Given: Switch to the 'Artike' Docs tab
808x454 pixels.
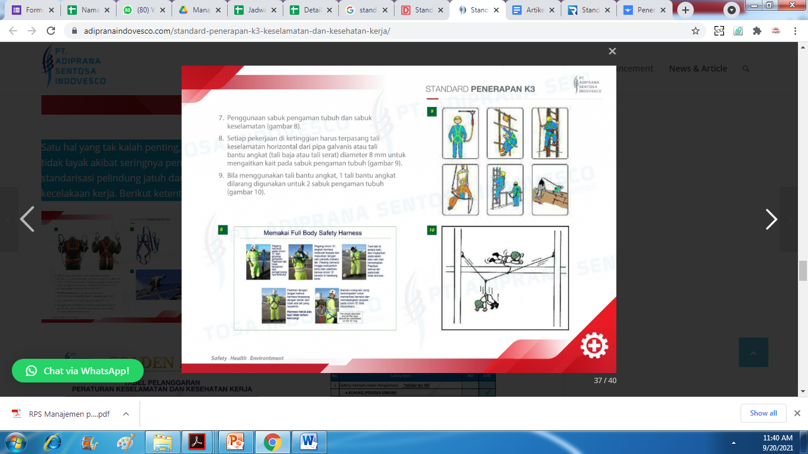Looking at the screenshot, I should [533, 10].
